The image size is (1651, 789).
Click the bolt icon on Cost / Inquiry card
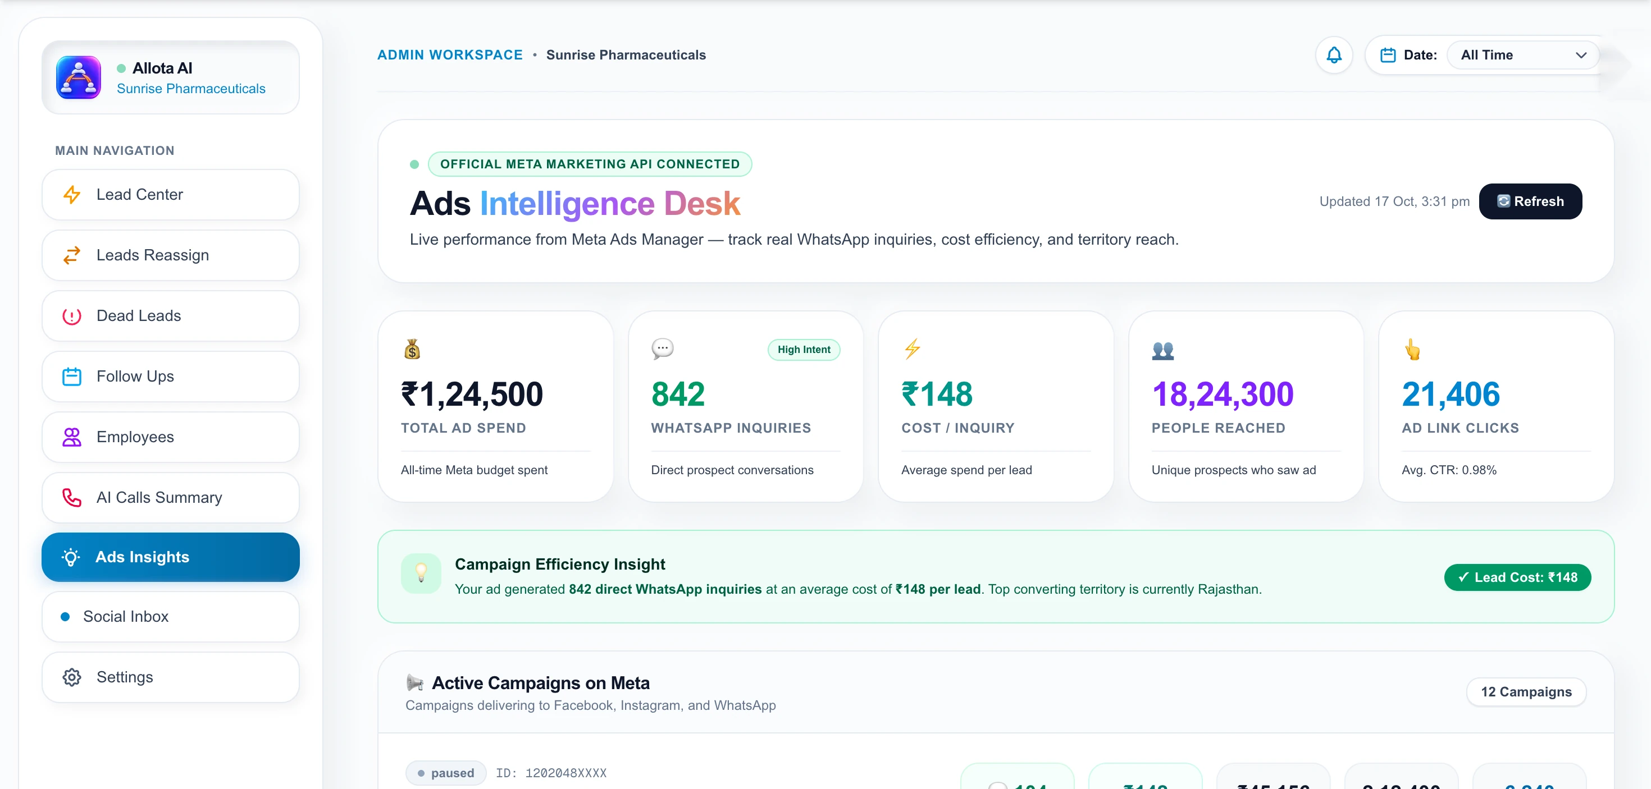pos(912,349)
